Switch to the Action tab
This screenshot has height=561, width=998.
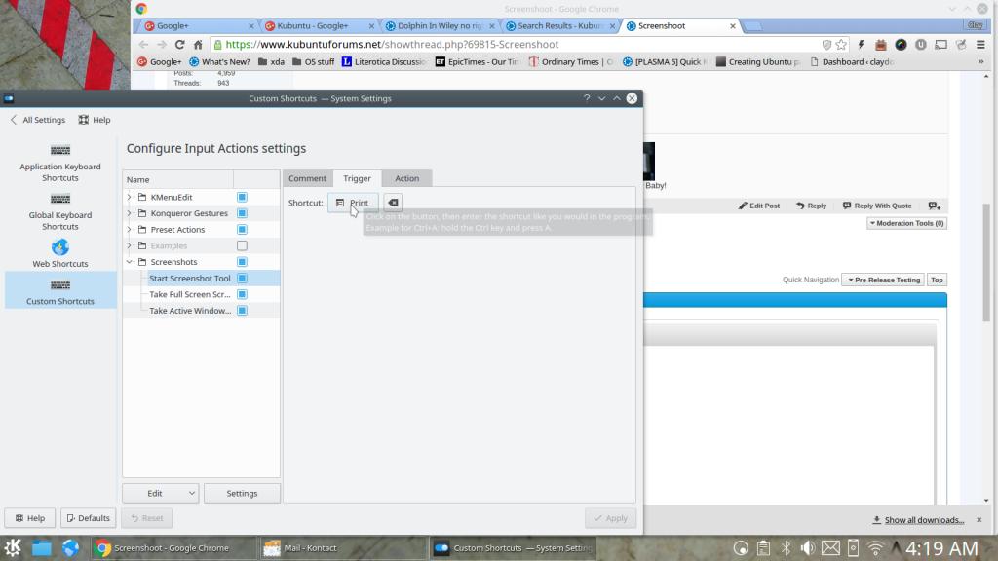tap(406, 178)
